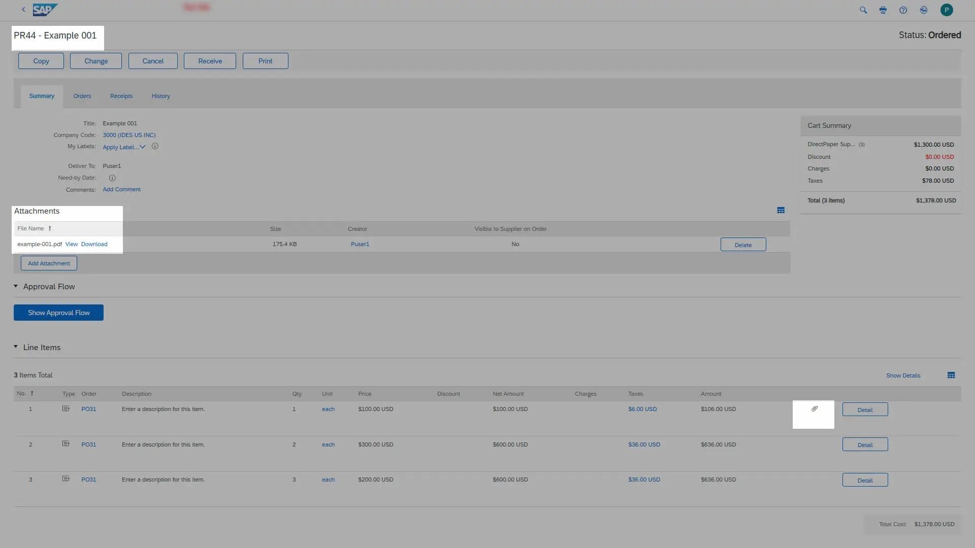Open table options icon for Attachments table
This screenshot has height=548, width=975.
pos(781,211)
